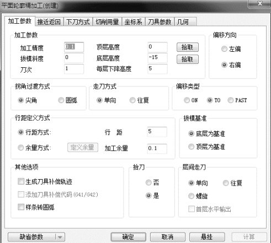The width and height of the screenshot is (271, 243).
Task: Click the 定义余量 button
Action: 83,147
